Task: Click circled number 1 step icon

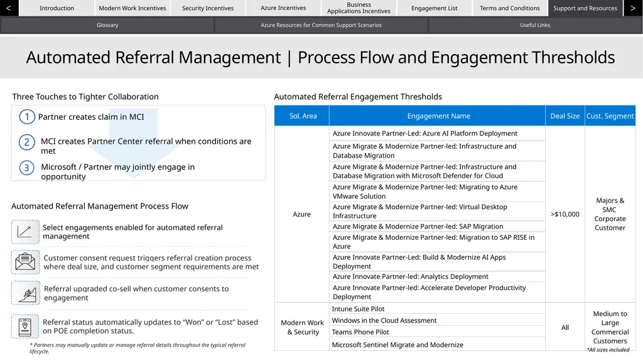Action: point(27,117)
